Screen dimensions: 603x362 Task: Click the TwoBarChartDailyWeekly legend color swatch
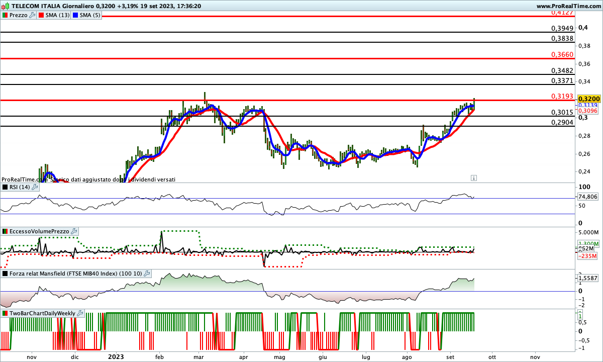click(x=6, y=313)
